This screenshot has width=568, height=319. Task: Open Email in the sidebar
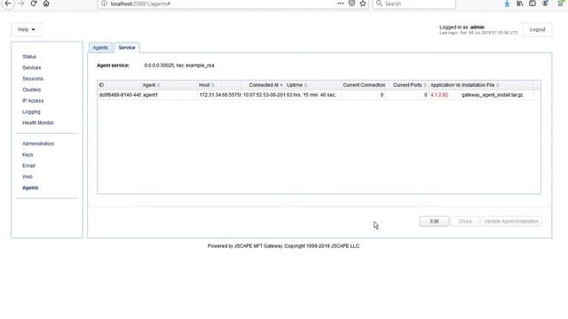(x=28, y=166)
